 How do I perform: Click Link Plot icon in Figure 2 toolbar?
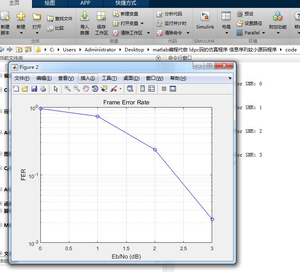tap(130, 89)
